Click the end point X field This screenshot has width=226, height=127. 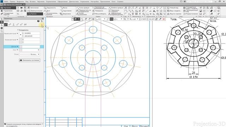31,39
